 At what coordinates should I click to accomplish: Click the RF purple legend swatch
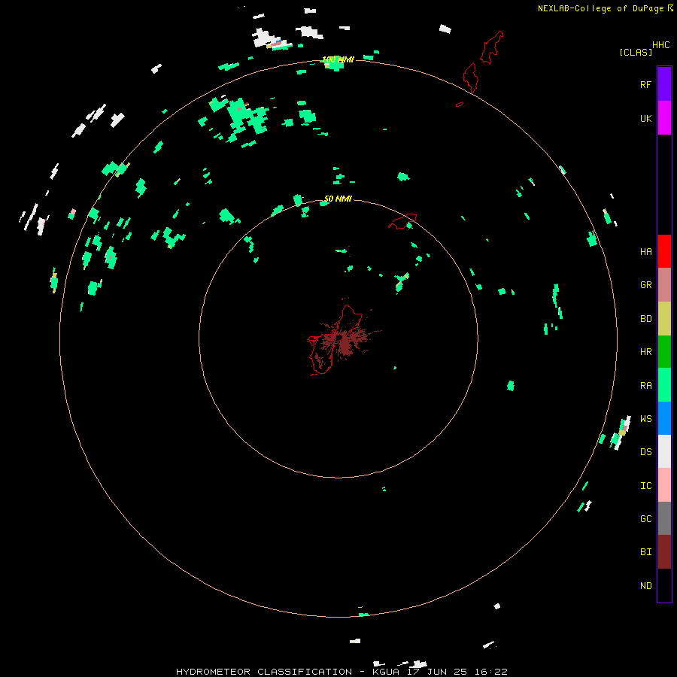[x=664, y=84]
